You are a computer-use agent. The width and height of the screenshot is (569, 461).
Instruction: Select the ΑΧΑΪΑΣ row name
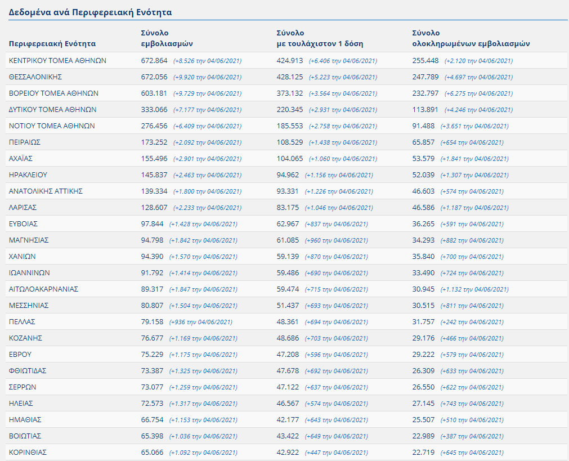pyautogui.click(x=21, y=159)
